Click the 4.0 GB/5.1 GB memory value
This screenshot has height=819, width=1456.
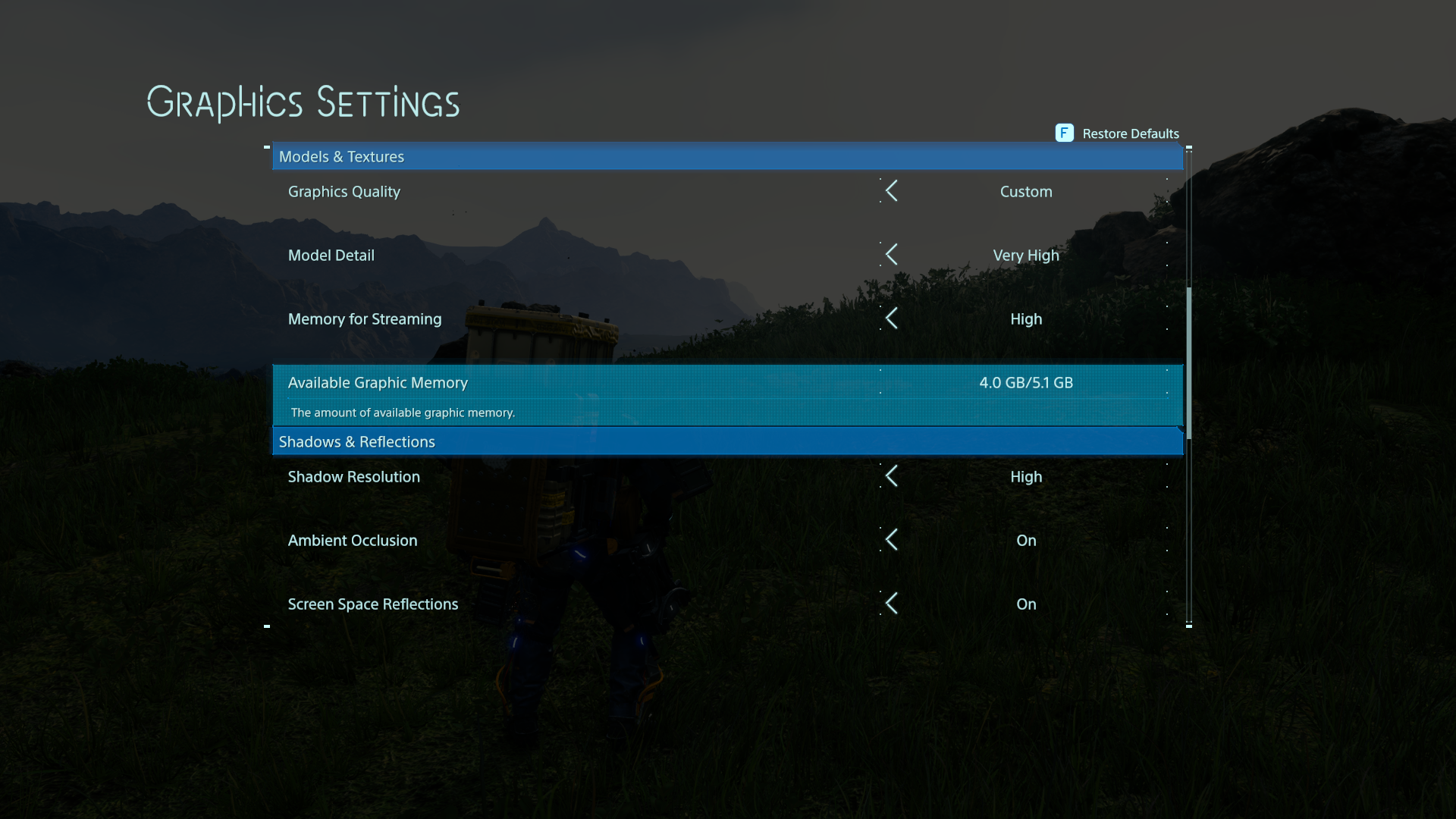pyautogui.click(x=1026, y=383)
